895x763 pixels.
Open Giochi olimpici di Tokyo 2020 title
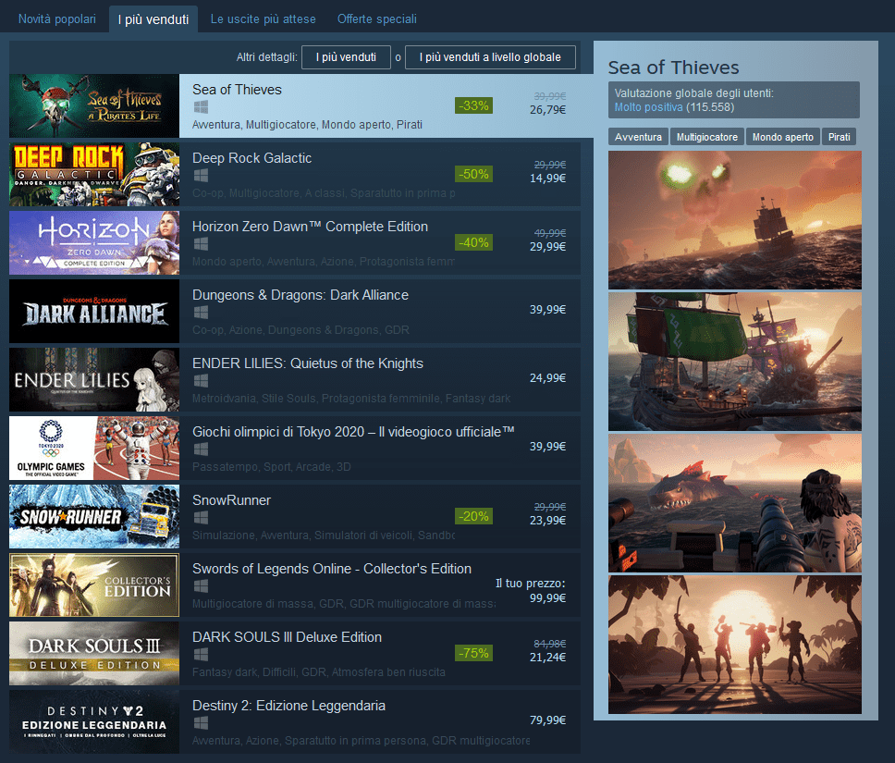pos(353,432)
